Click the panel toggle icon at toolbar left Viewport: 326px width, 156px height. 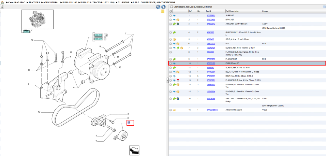2,7
